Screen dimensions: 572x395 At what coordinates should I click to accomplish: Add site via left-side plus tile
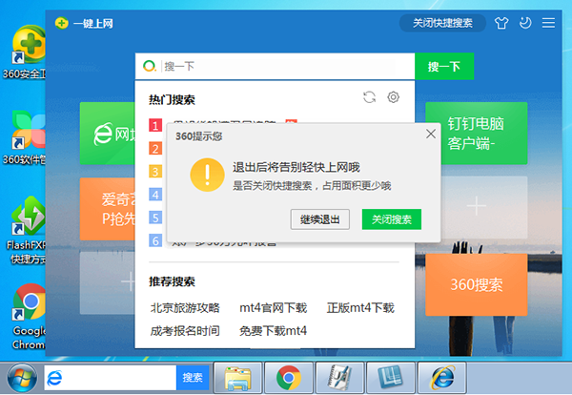[108, 282]
